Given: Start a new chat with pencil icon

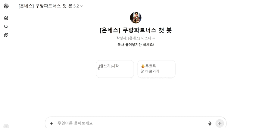Looking at the screenshot, I should (x=6, y=18).
